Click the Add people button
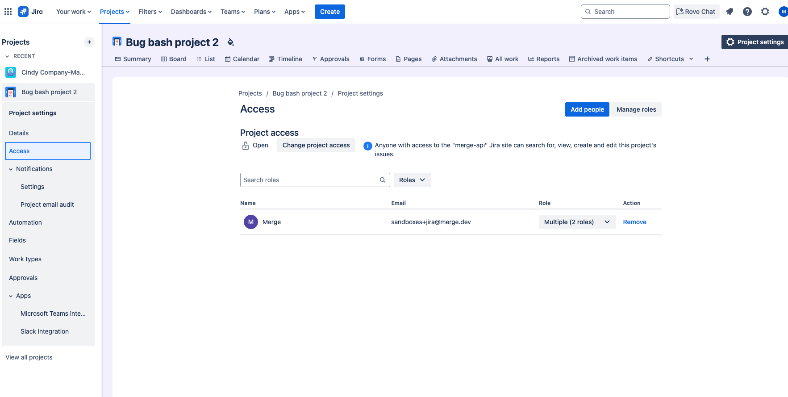Viewport: 788px width, 397px height. (x=587, y=109)
